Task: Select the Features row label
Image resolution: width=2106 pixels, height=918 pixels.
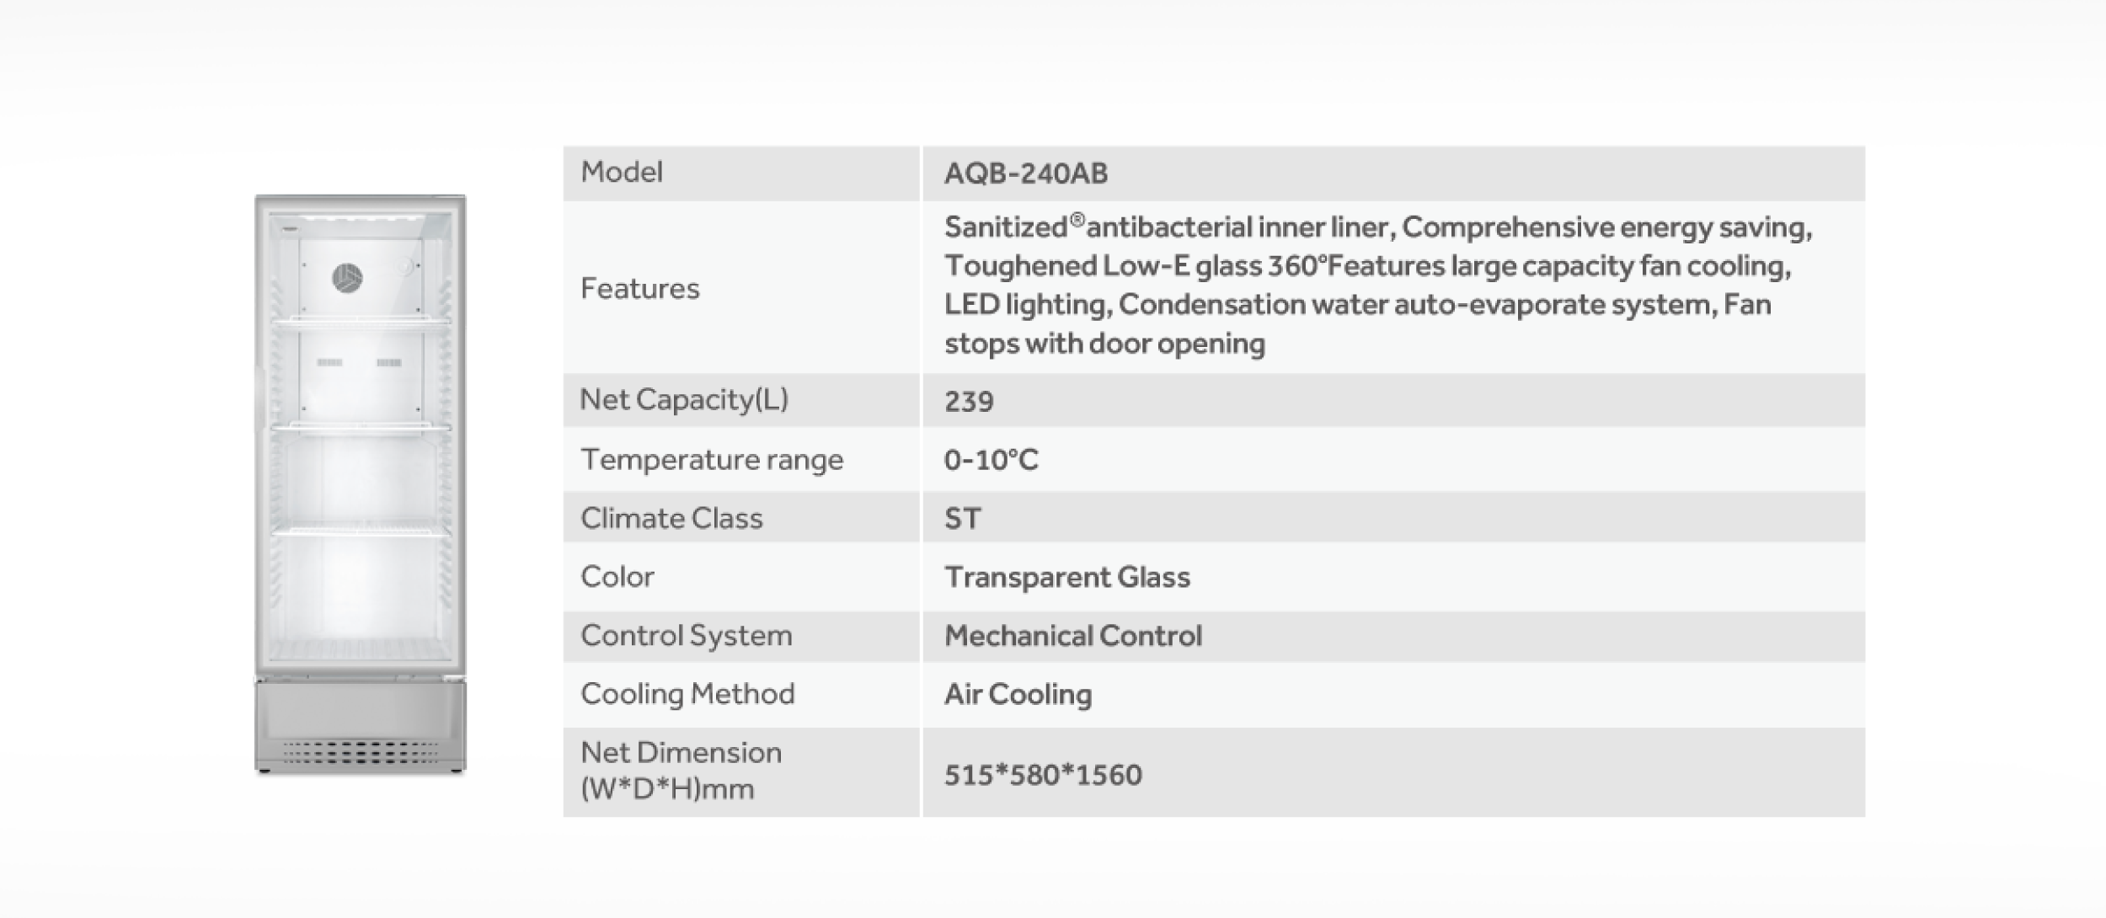Action: coord(639,289)
